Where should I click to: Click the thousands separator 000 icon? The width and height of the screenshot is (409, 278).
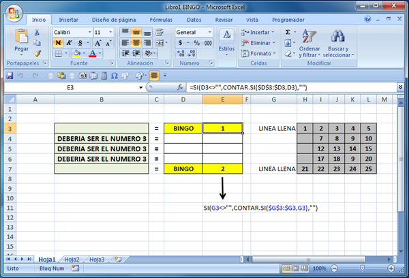point(208,43)
